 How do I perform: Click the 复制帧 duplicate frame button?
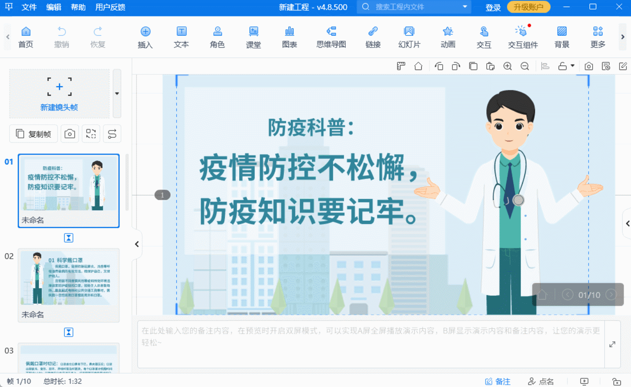click(x=33, y=133)
